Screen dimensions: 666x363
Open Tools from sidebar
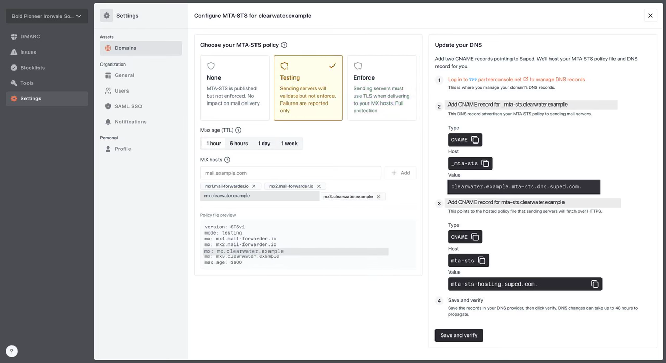pos(47,83)
